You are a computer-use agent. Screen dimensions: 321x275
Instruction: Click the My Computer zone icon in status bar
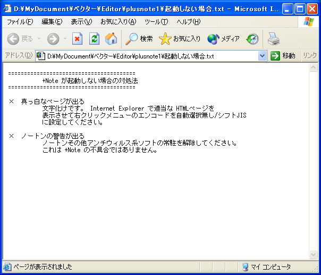245,266
